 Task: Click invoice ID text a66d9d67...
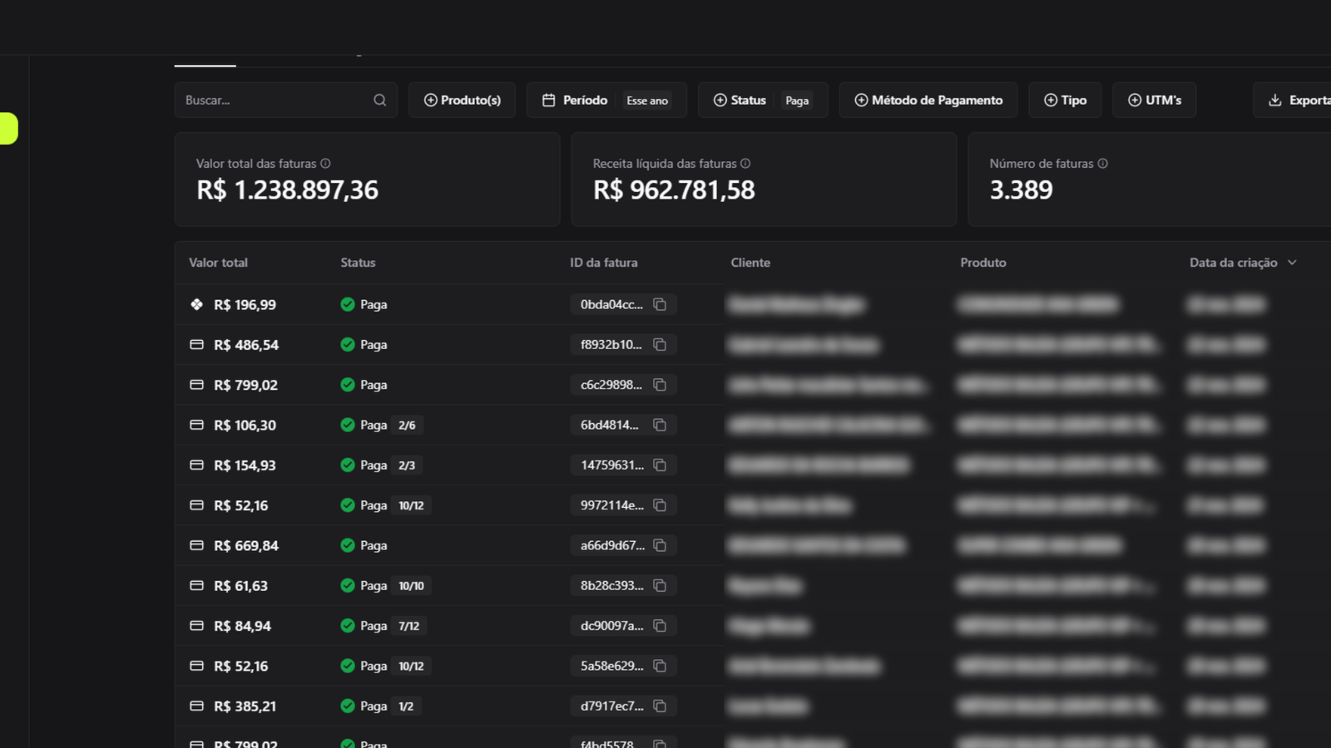coord(612,545)
